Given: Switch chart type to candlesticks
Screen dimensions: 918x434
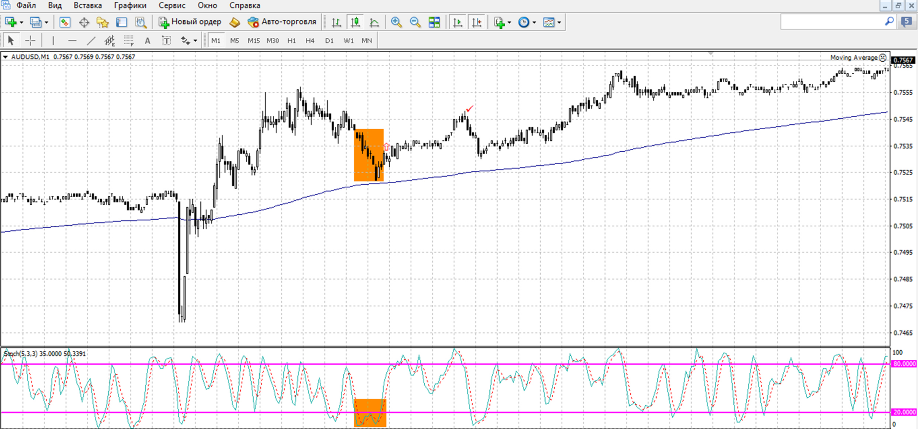Looking at the screenshot, I should coord(356,22).
